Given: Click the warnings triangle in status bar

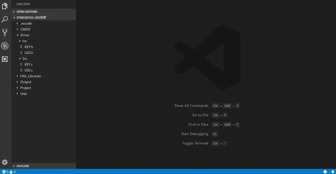Looking at the screenshot, I should tap(11, 172).
